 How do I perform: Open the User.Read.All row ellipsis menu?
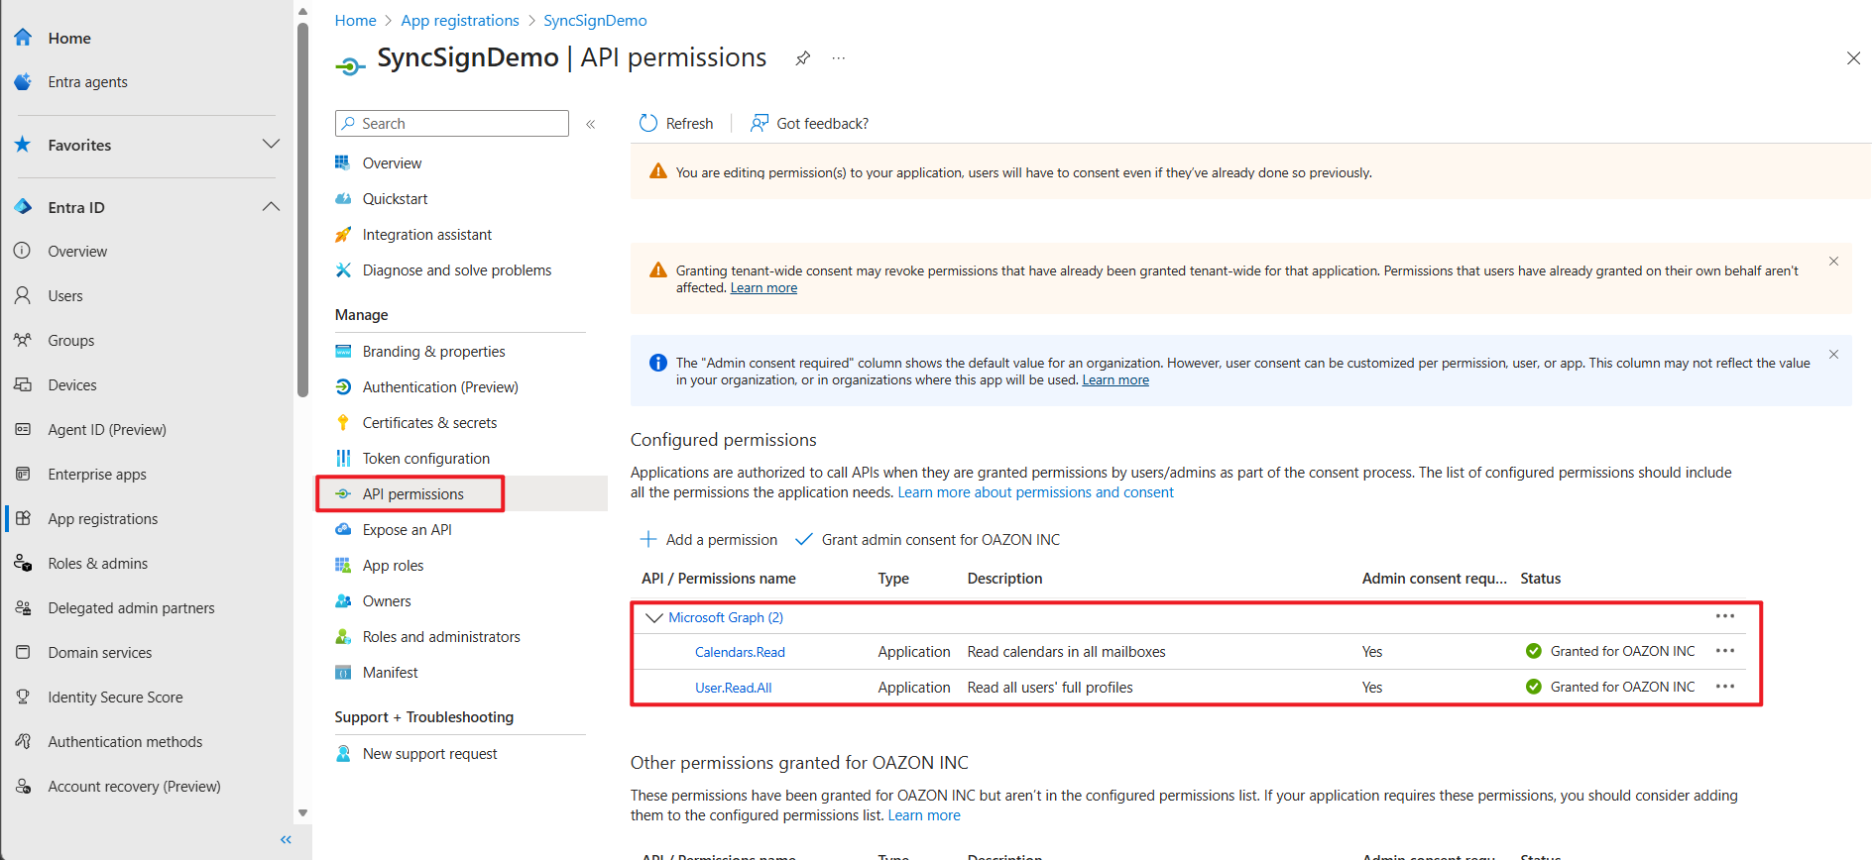(x=1724, y=687)
